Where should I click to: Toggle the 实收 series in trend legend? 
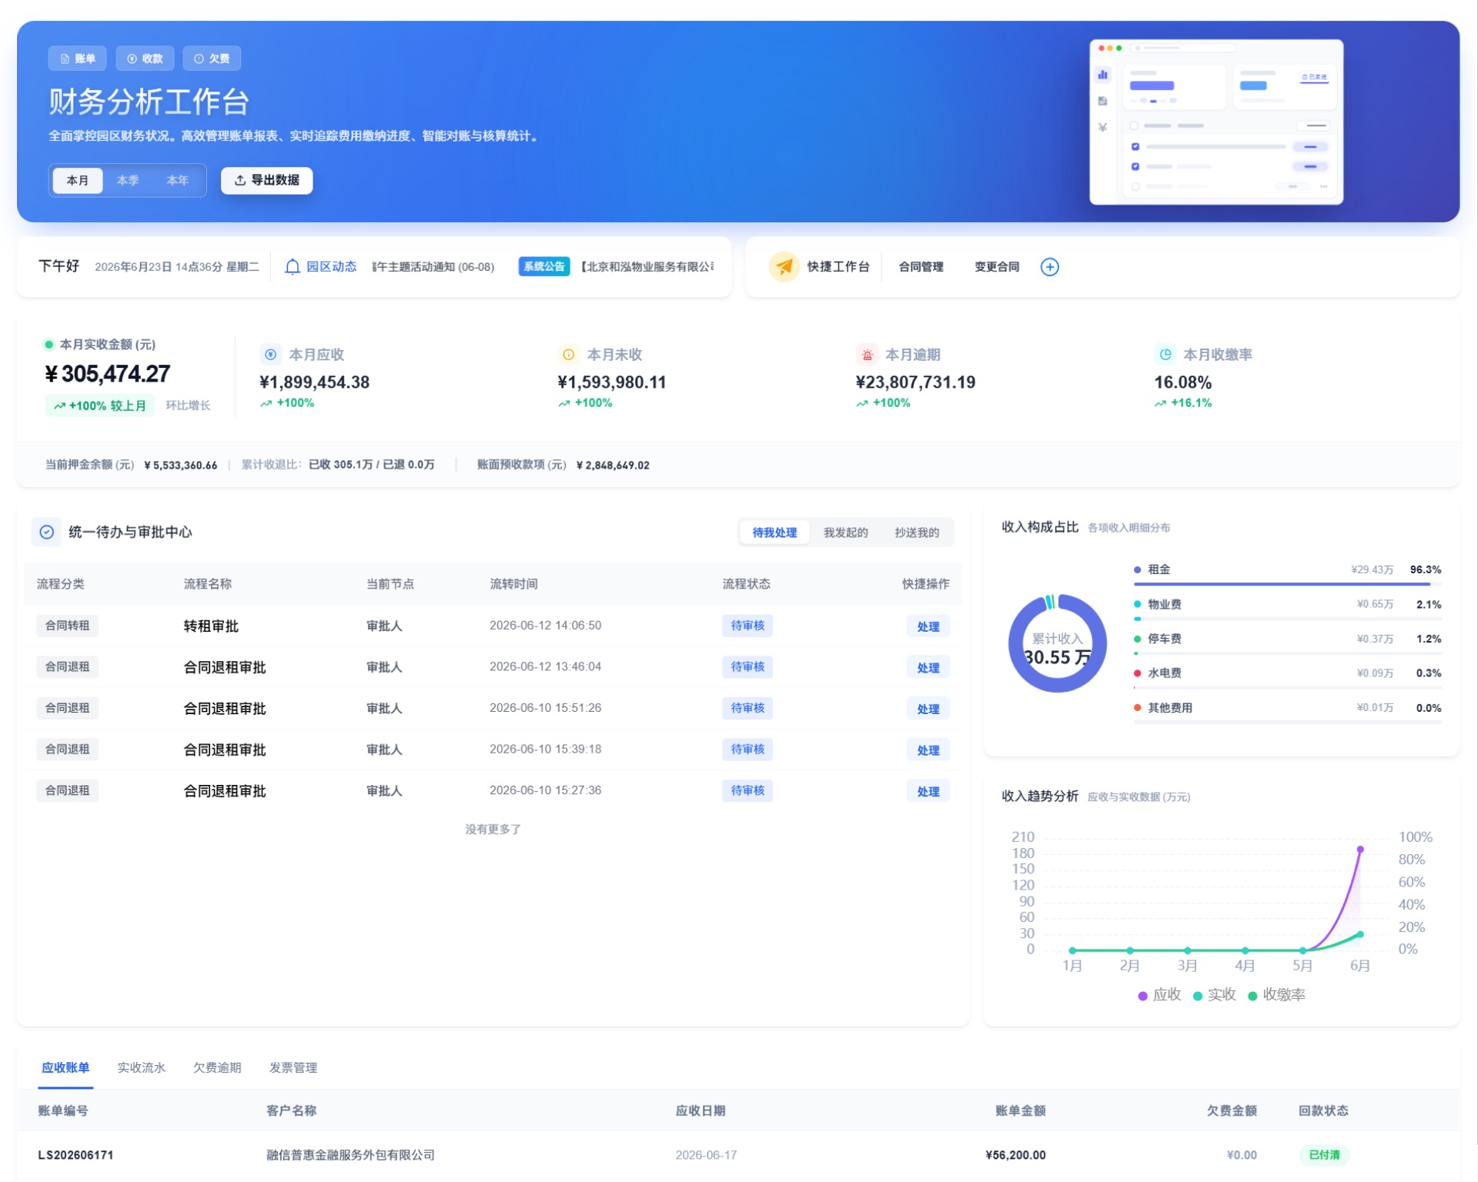click(x=1214, y=995)
